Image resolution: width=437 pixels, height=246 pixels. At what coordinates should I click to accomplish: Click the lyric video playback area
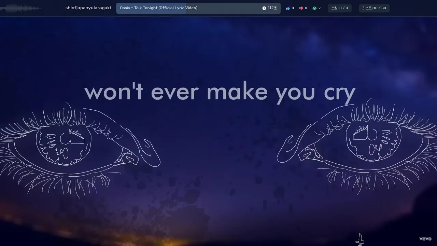(218, 131)
